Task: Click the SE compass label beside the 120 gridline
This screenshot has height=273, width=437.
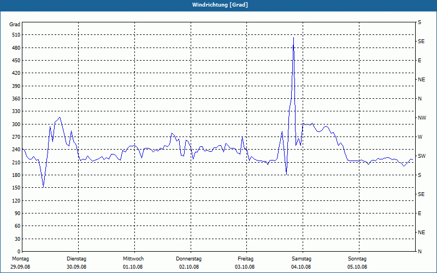Action: (x=421, y=194)
